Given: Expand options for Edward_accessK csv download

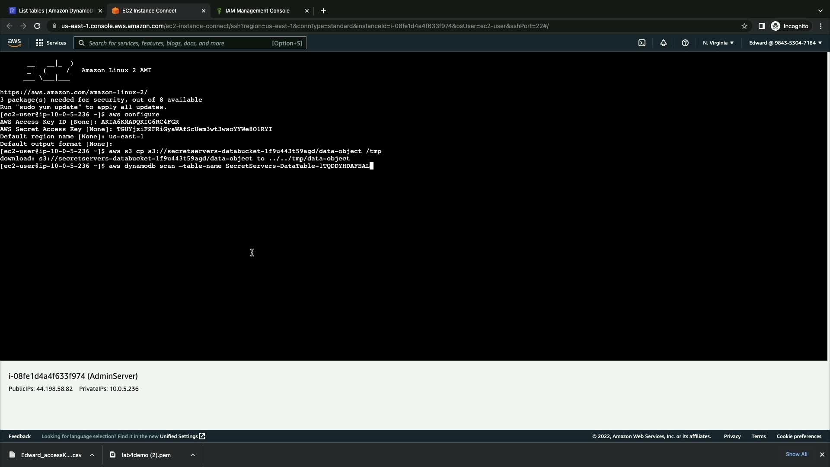Looking at the screenshot, I should pos(92,455).
